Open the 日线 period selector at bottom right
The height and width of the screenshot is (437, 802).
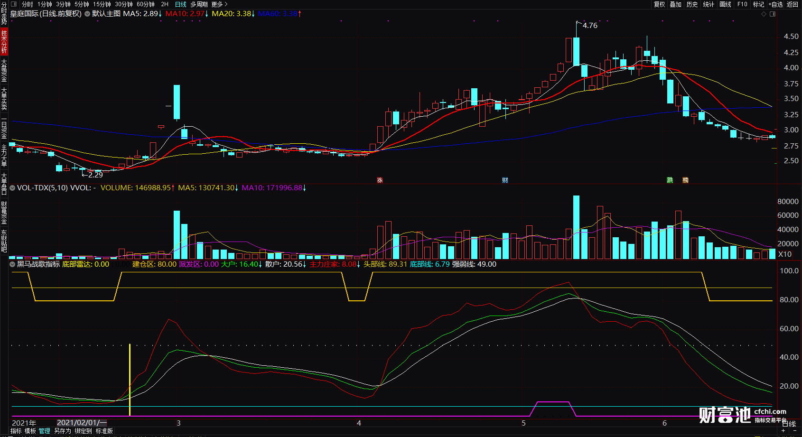789,424
